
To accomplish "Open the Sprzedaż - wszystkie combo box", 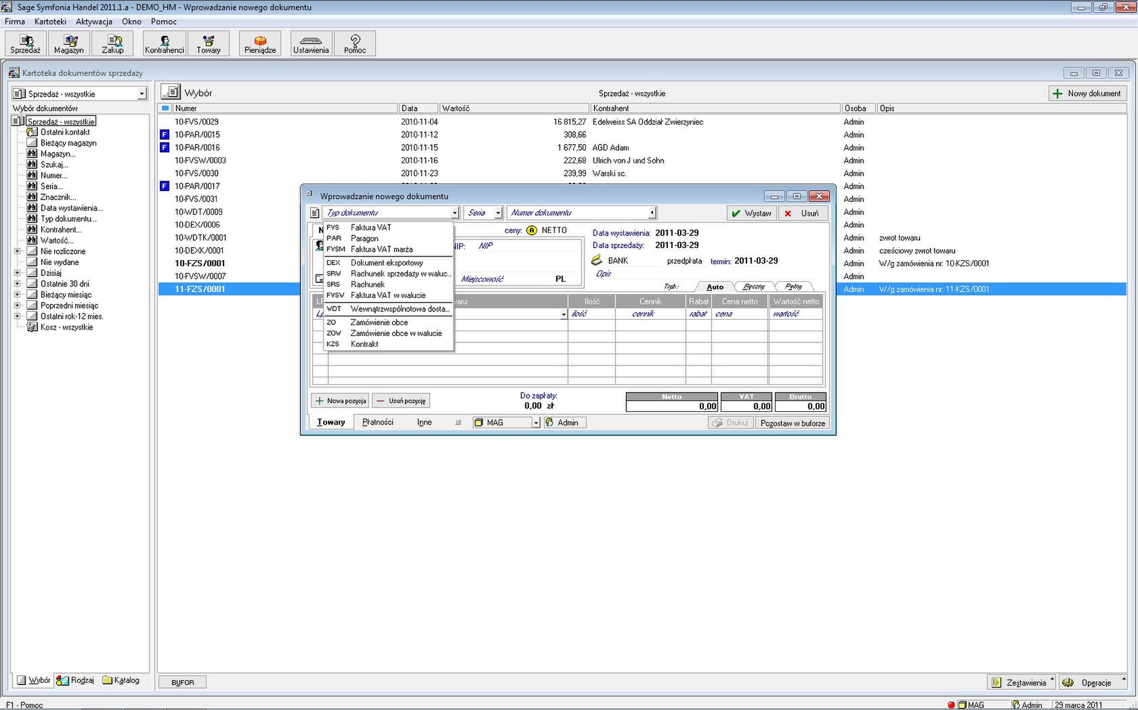I will click(x=79, y=93).
